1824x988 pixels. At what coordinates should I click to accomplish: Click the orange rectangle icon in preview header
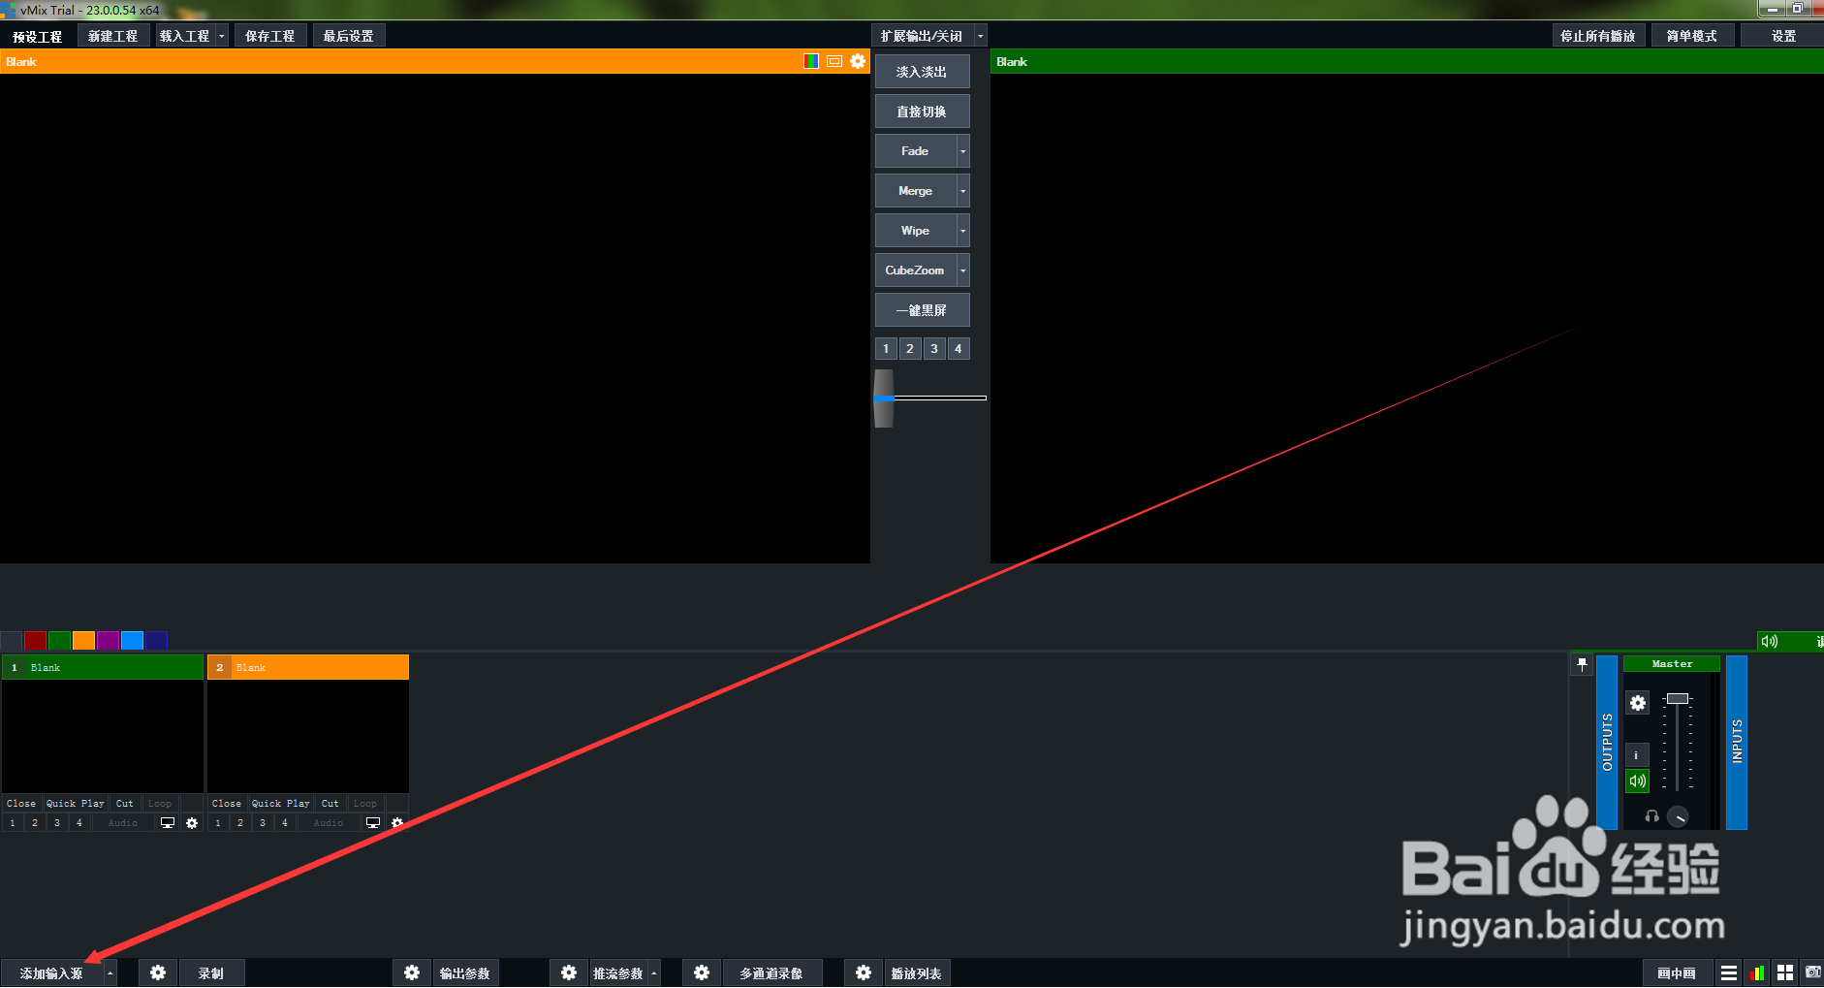pos(834,61)
